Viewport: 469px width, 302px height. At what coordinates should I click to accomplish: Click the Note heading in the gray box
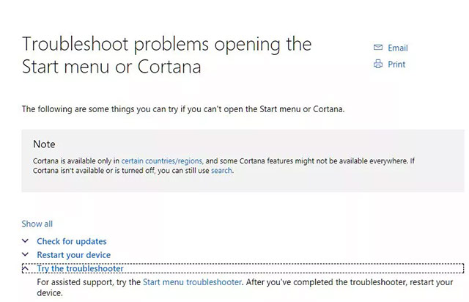pyautogui.click(x=44, y=144)
